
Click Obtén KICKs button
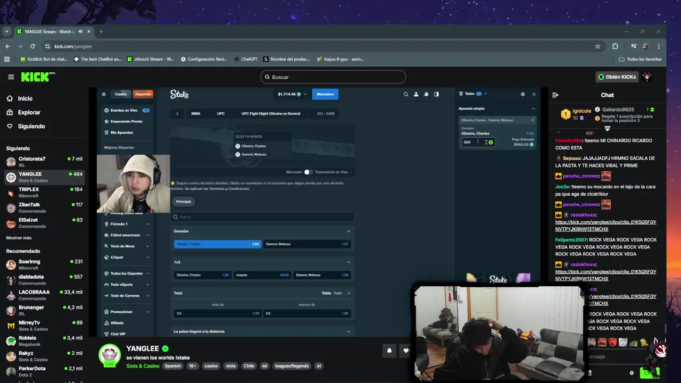tap(617, 77)
